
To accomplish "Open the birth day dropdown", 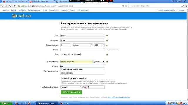I will click(66, 45).
